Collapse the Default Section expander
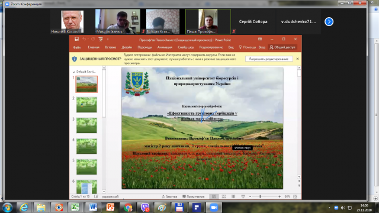 pos(73,72)
